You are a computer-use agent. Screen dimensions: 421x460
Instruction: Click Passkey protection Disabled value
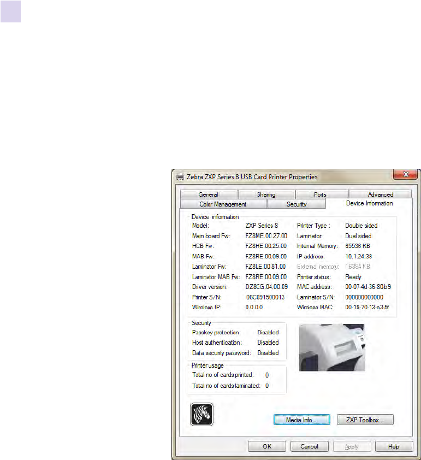click(x=268, y=332)
